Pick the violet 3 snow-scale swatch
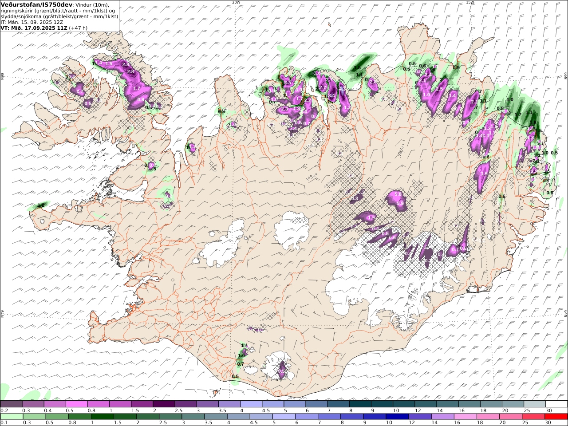This screenshot has height=426, width=568. tap(208, 404)
